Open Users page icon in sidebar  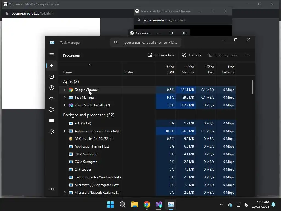[52, 109]
